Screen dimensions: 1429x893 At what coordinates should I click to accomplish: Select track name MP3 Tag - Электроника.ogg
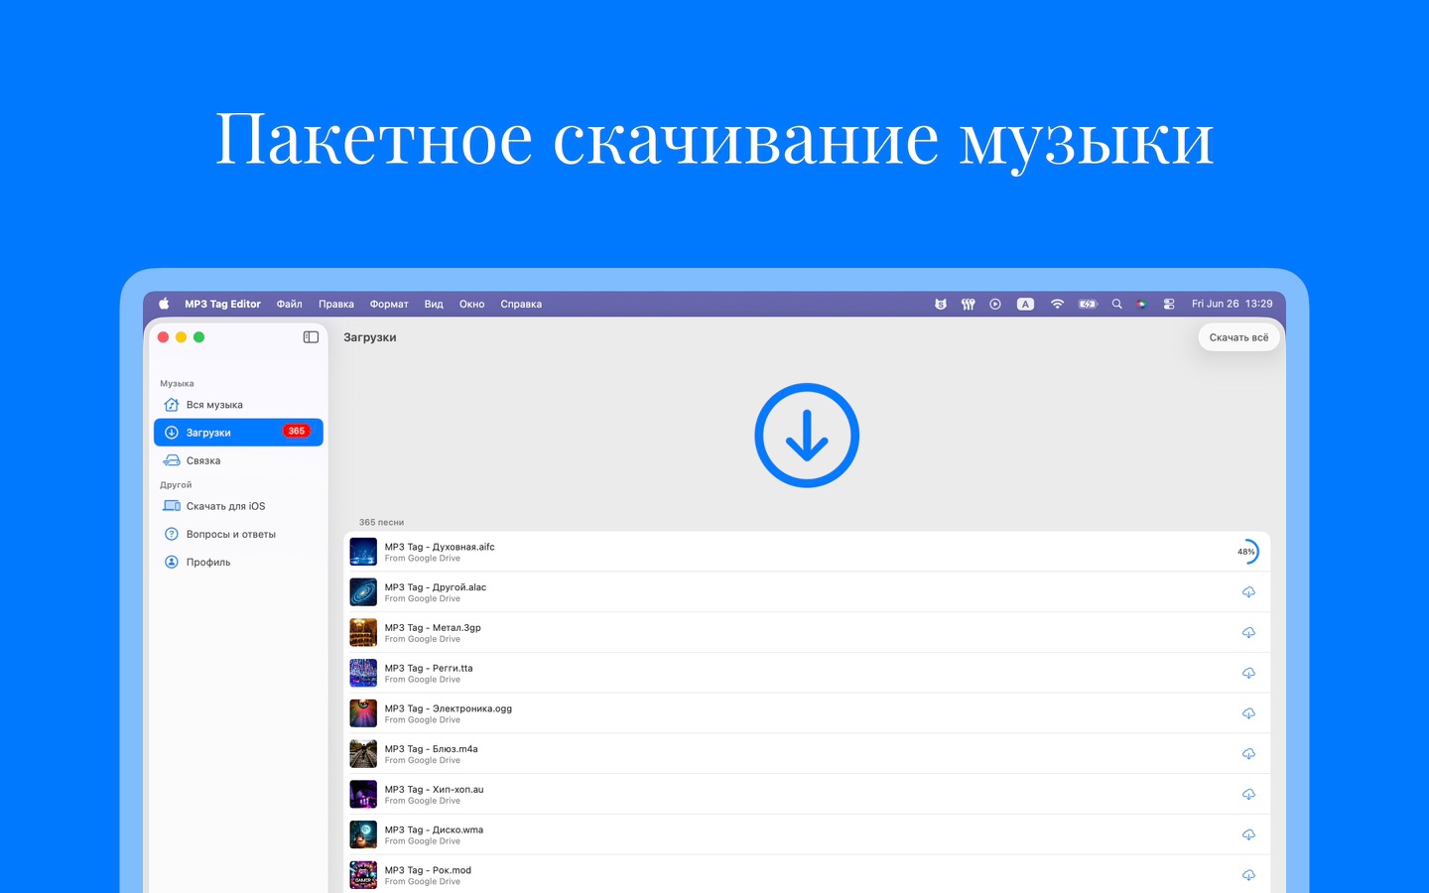click(x=449, y=708)
